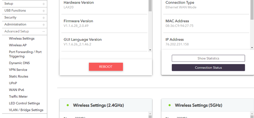Expand Administration menu plus icon

[x=44, y=25]
